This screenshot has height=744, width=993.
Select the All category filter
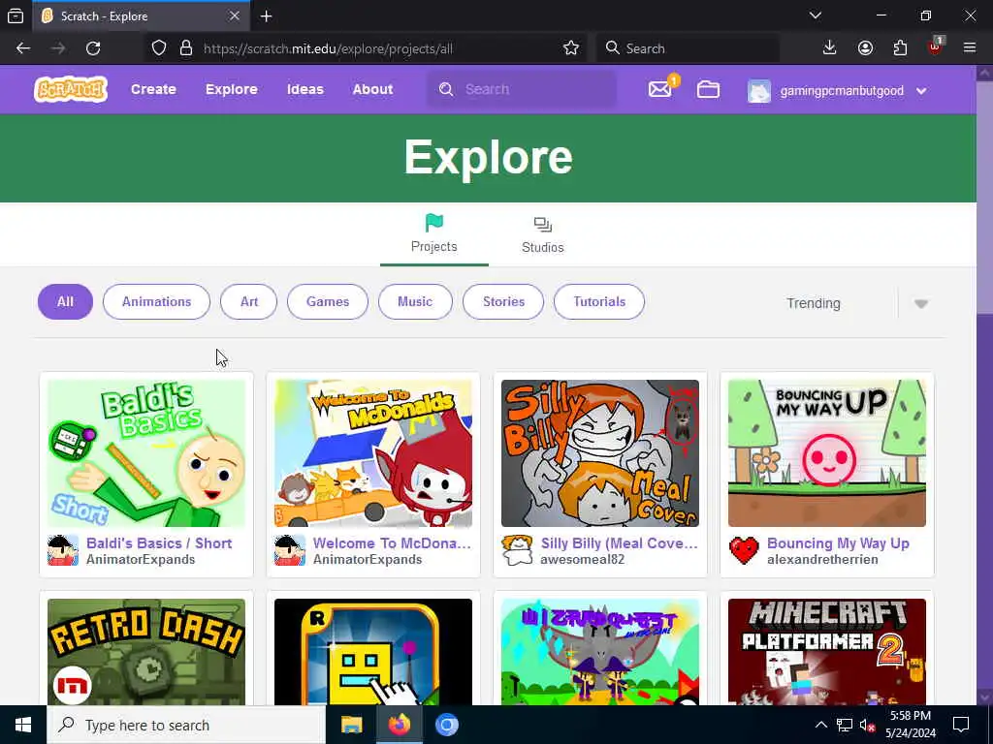coord(65,302)
